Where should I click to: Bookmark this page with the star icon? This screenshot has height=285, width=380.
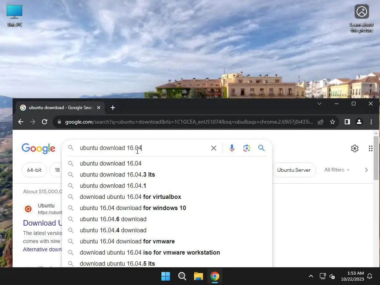point(332,122)
